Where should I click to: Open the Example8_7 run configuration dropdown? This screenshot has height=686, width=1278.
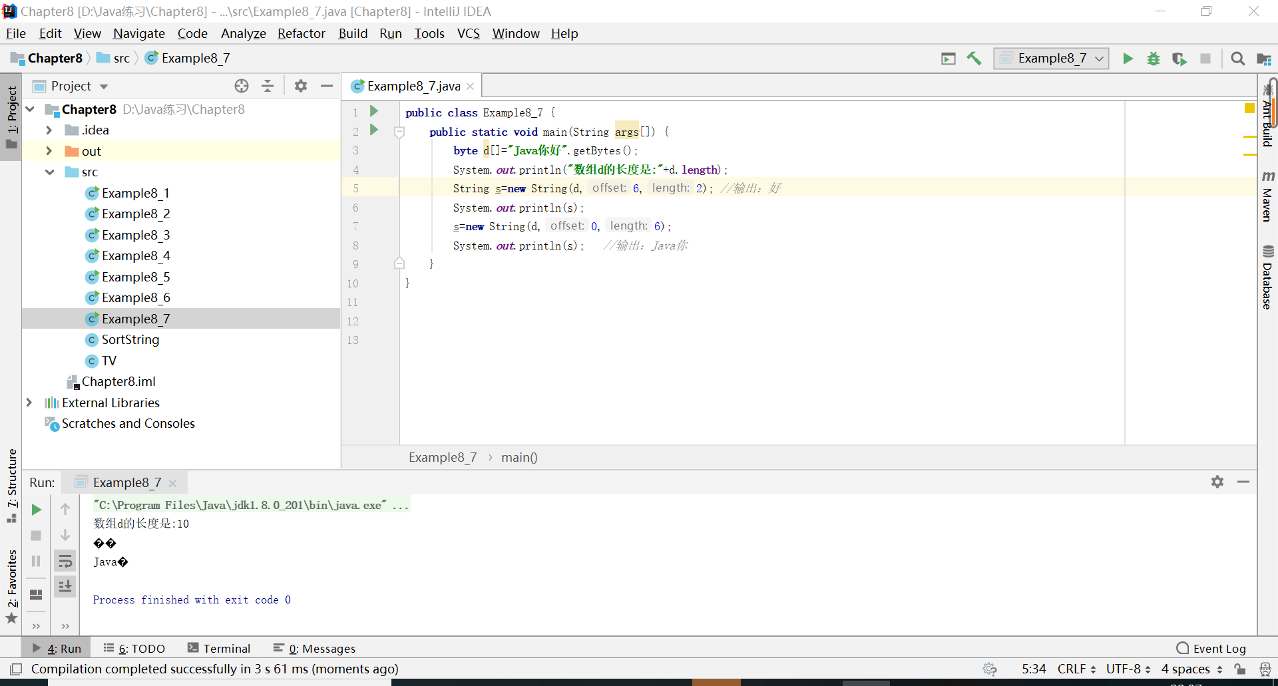[x=1052, y=59]
